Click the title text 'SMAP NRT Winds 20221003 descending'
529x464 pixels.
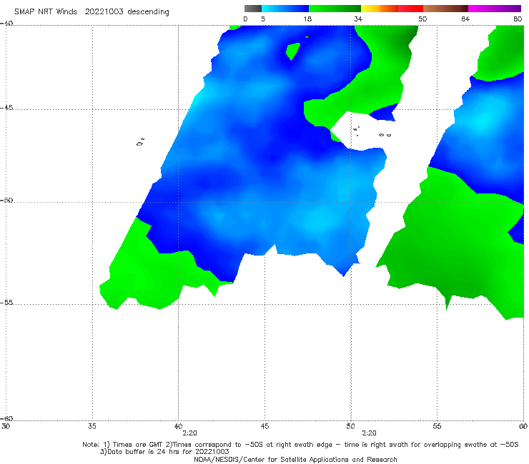92,12
